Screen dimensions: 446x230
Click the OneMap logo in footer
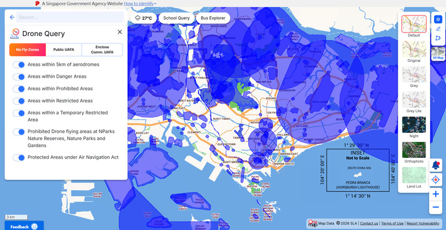pyautogui.click(x=313, y=224)
